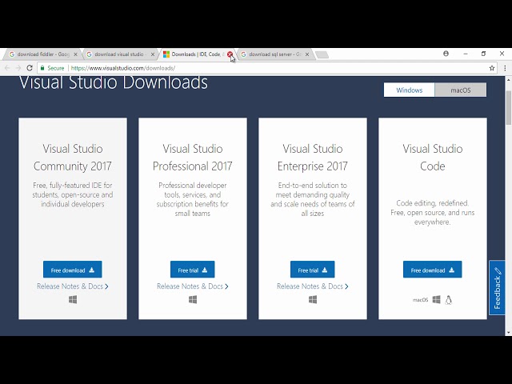The image size is (512, 384).
Task: Select the macOS platform toggle
Action: [x=461, y=90]
